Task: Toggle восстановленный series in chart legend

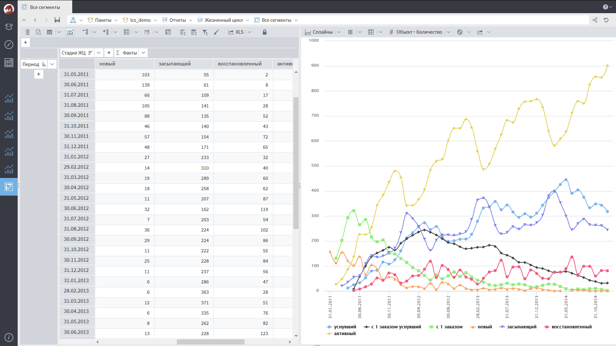Action: [x=568, y=327]
